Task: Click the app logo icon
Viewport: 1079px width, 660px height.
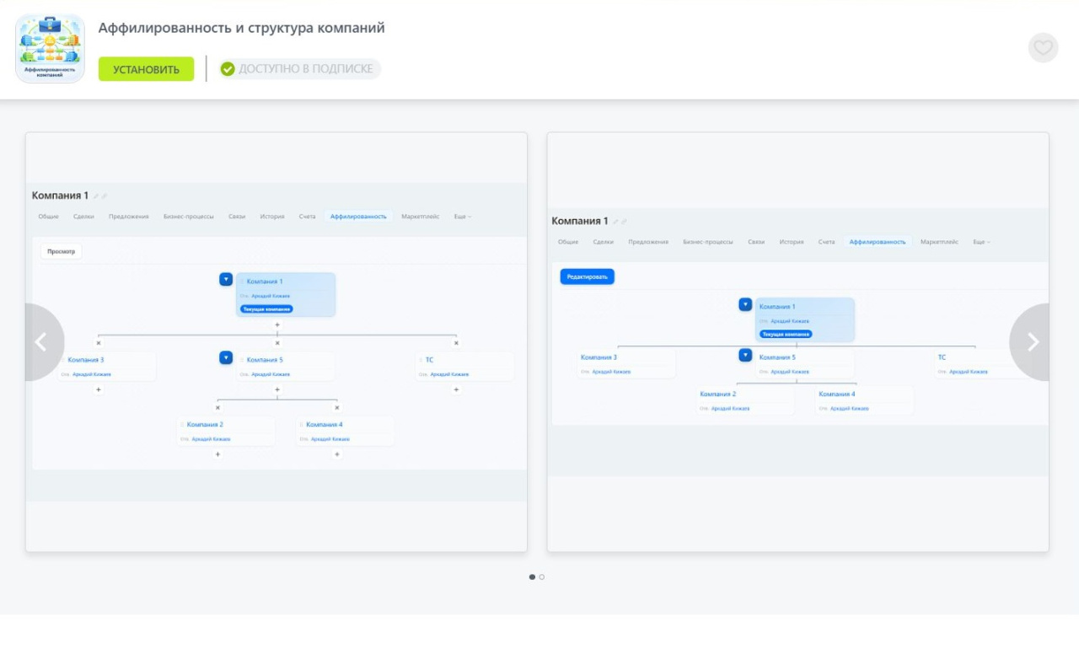Action: [x=50, y=48]
